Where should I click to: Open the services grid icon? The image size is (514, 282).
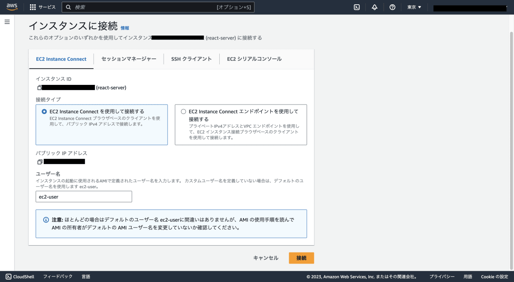[x=33, y=7]
